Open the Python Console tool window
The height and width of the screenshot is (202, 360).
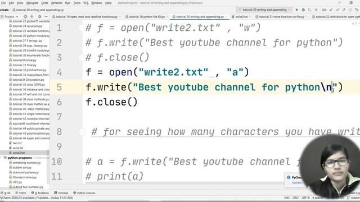pyautogui.click(x=84, y=193)
